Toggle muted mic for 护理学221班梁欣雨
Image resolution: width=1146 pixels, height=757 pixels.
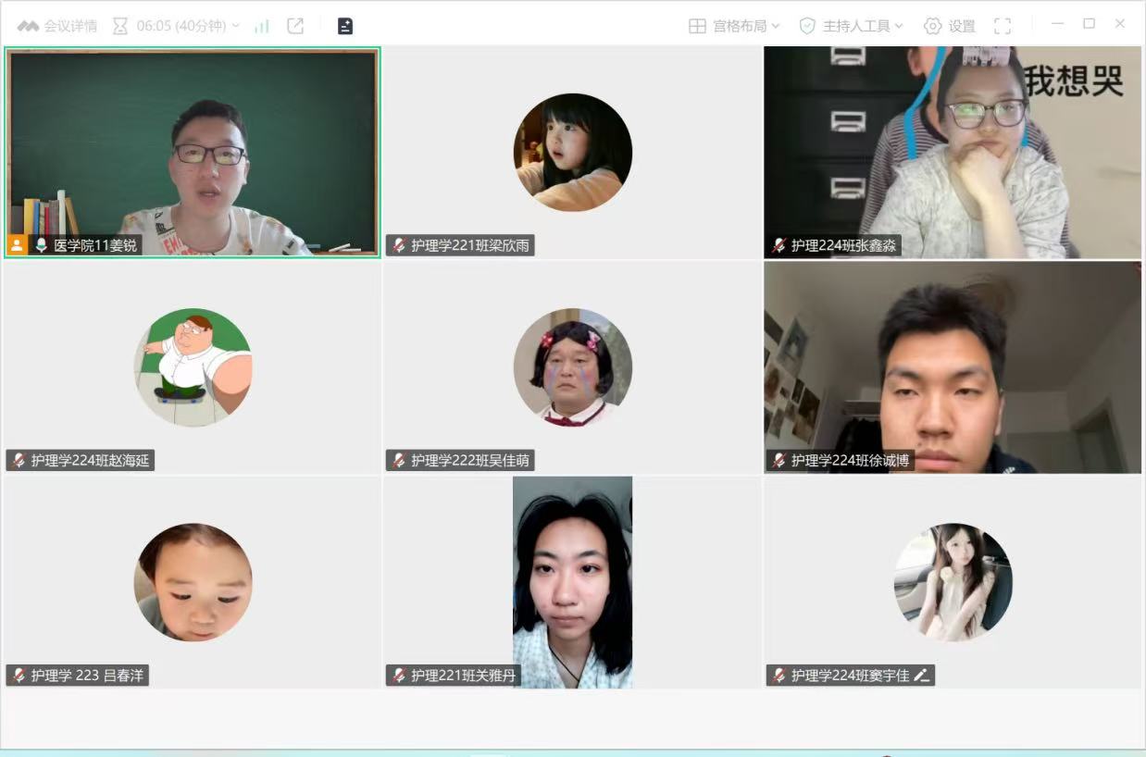tap(399, 245)
